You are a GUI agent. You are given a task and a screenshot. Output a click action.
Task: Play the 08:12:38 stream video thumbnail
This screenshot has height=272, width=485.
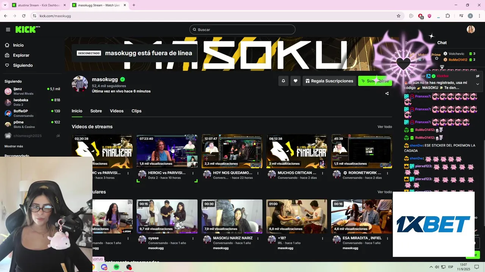[297, 151]
